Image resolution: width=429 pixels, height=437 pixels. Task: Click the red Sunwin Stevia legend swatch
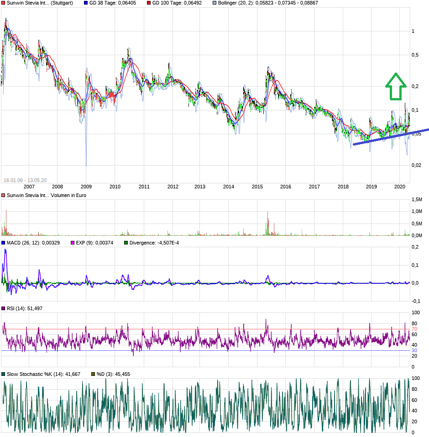(x=3, y=3)
